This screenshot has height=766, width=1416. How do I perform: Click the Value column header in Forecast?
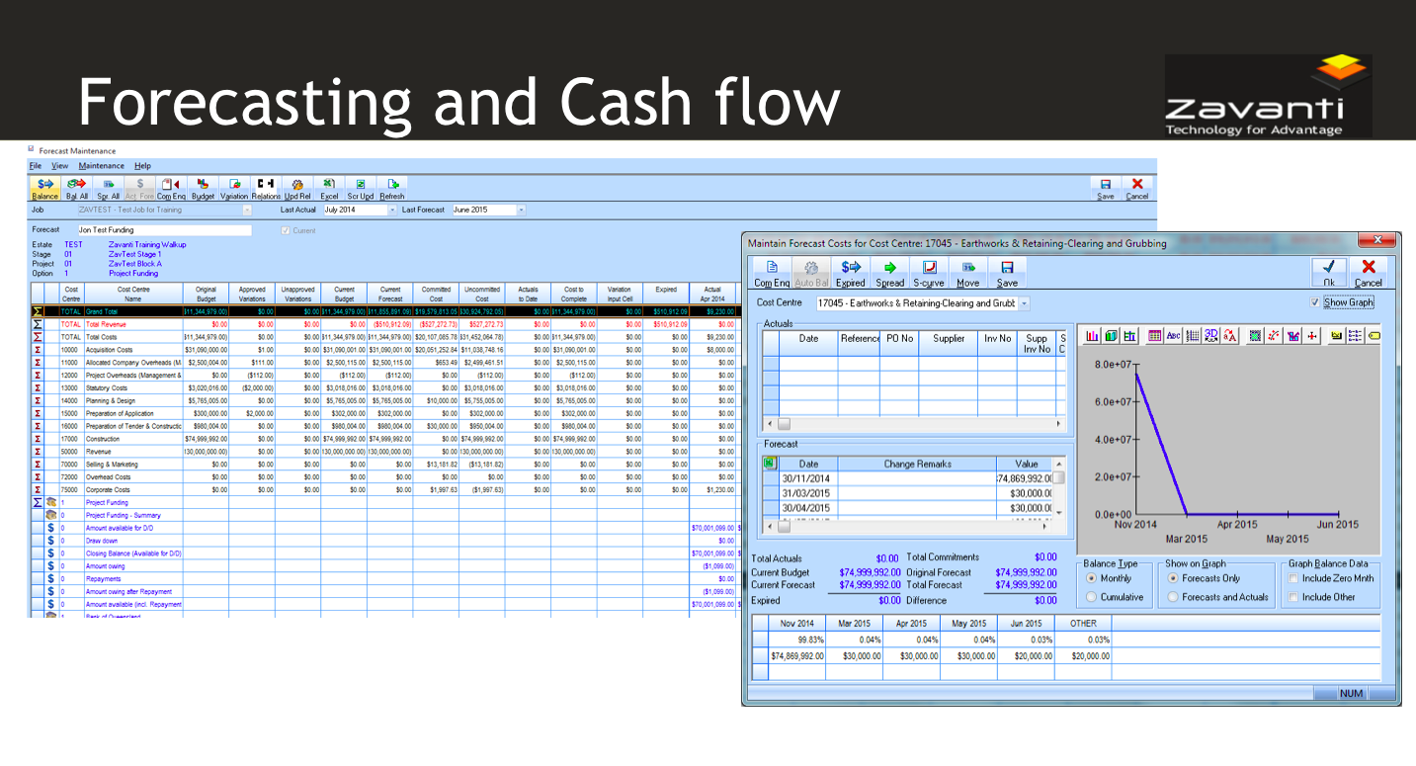pyautogui.click(x=1027, y=464)
